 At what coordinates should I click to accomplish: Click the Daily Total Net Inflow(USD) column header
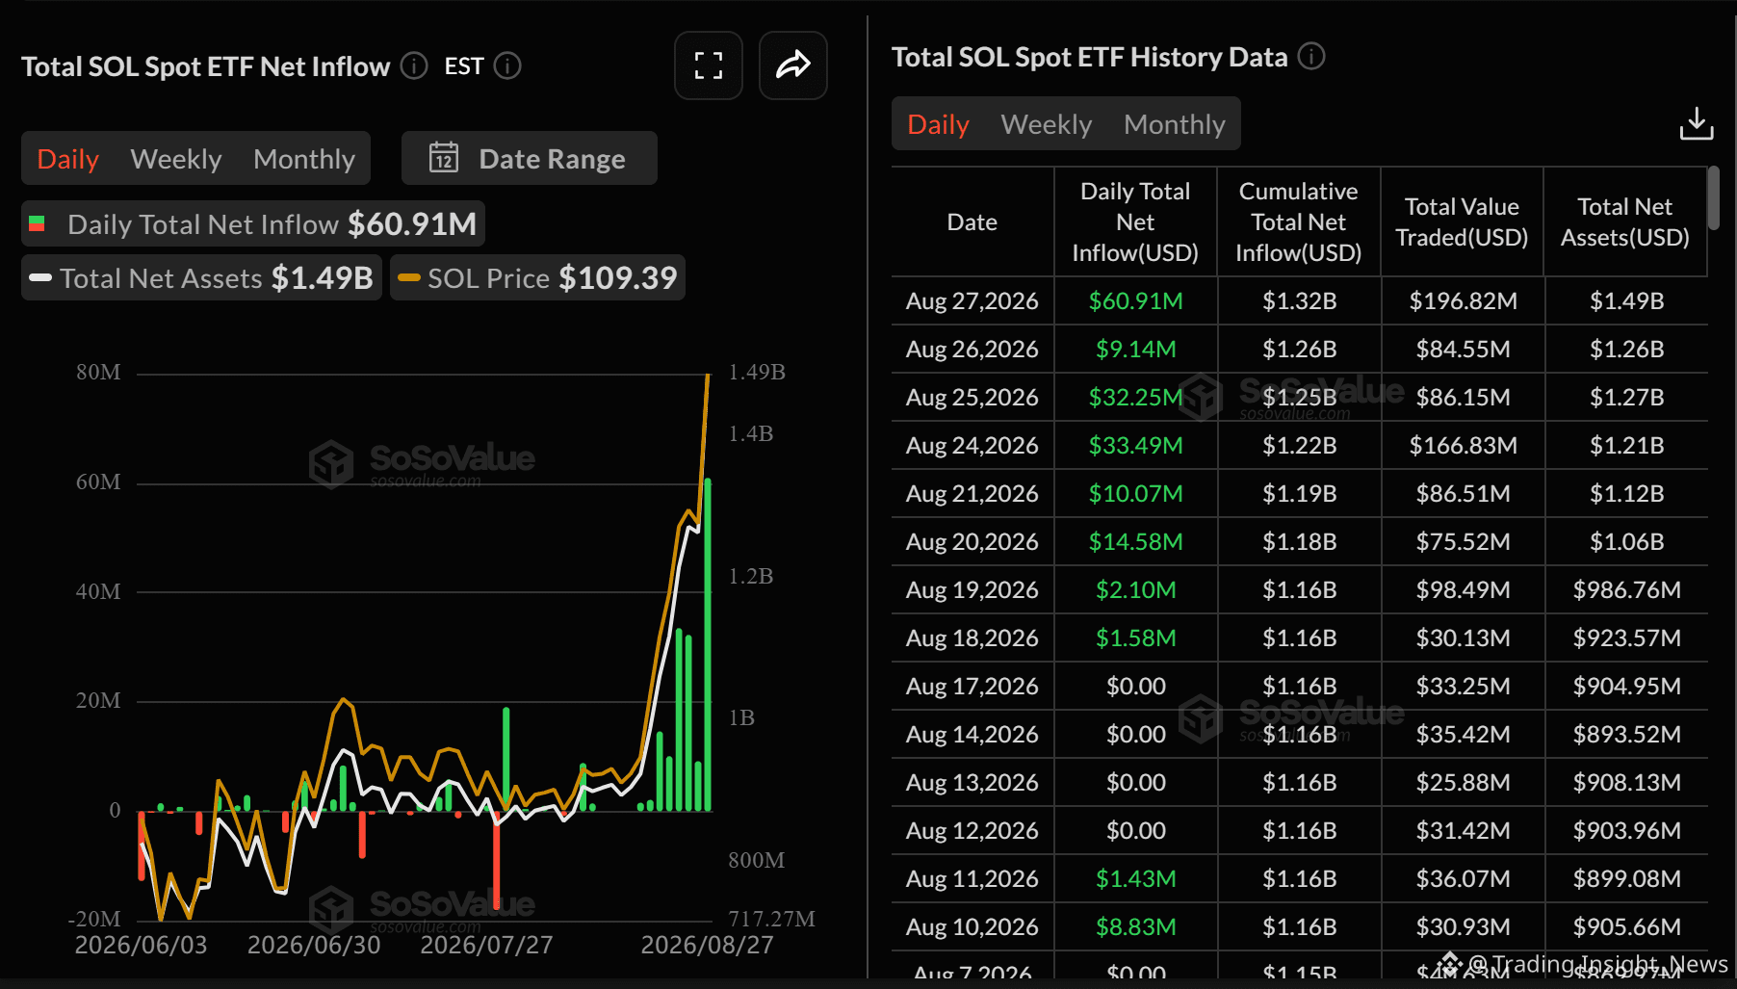click(1135, 222)
